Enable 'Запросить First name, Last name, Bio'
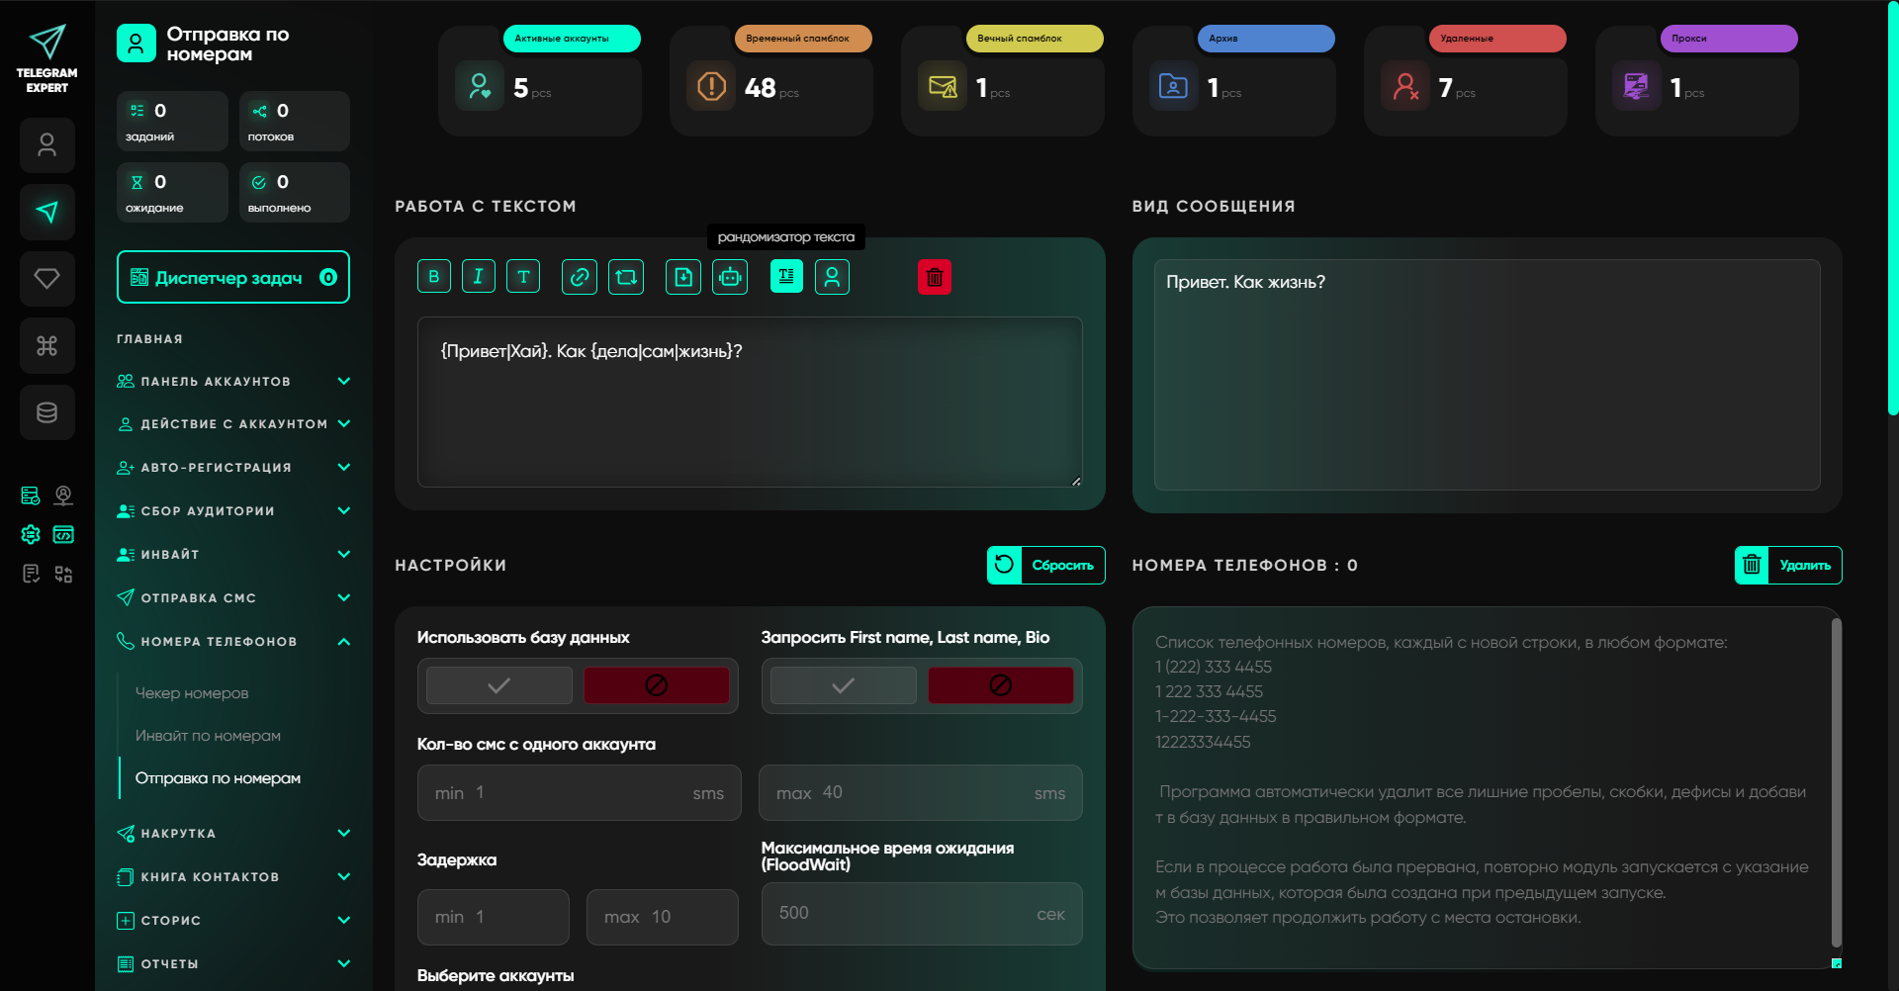1899x991 pixels. pos(843,685)
